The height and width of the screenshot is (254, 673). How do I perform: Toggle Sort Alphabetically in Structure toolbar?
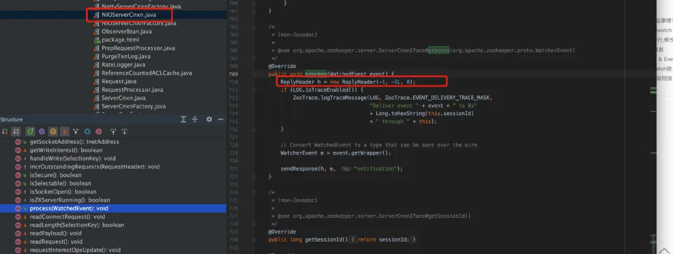click(x=16, y=131)
